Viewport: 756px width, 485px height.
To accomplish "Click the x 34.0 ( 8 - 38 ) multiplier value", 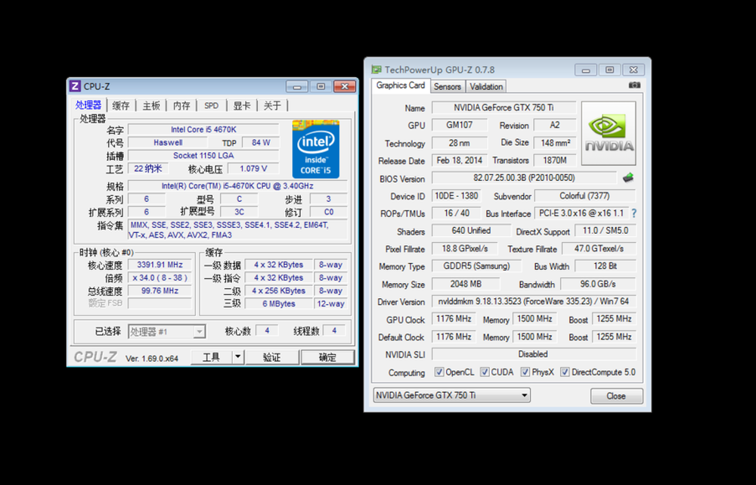I will pos(160,278).
